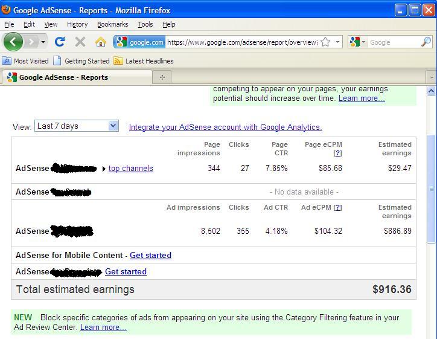Click the green Back navigation arrow
This screenshot has height=339, width=437.
[x=13, y=42]
